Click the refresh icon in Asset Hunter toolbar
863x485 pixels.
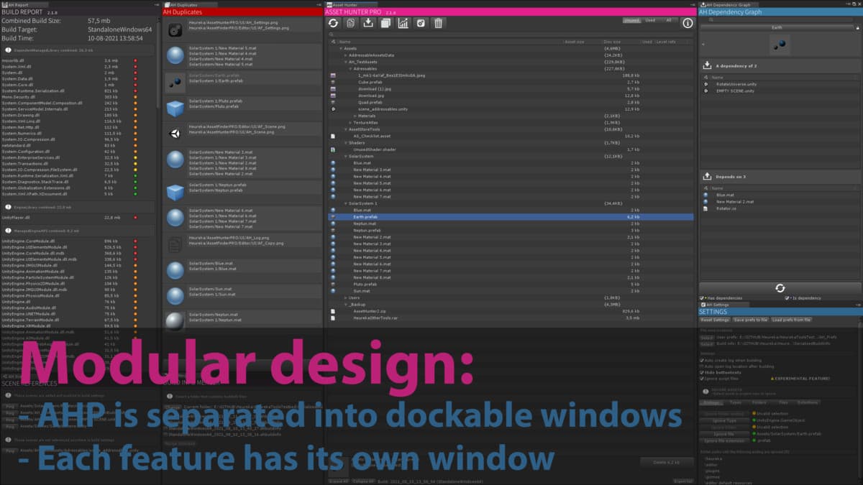coord(333,23)
